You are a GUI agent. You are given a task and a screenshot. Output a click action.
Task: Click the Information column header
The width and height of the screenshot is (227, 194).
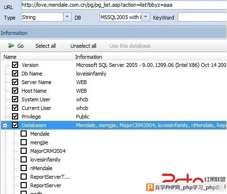click(88, 57)
